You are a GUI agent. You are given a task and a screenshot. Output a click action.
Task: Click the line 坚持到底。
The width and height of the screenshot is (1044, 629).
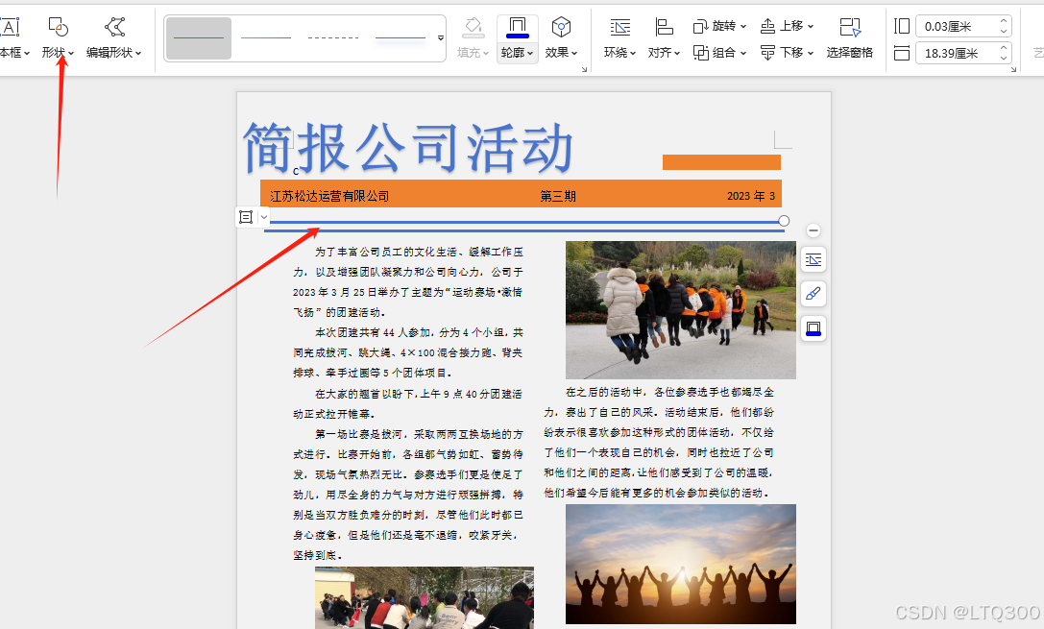coord(318,555)
